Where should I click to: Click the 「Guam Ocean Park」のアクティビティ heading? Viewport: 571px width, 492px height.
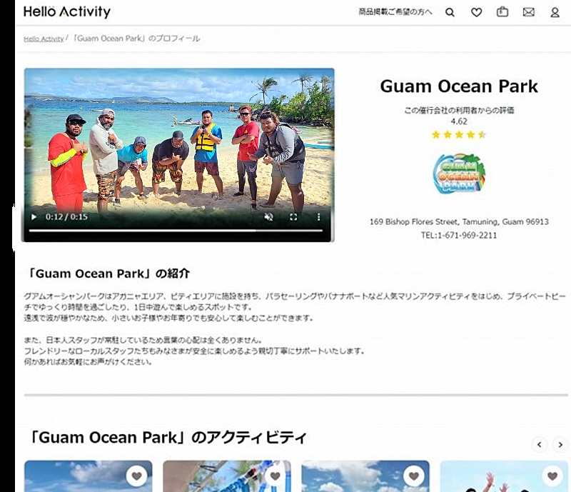tap(167, 437)
